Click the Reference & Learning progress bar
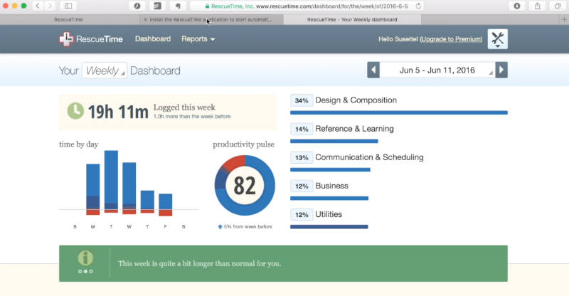This screenshot has height=296, width=569. pos(334,142)
